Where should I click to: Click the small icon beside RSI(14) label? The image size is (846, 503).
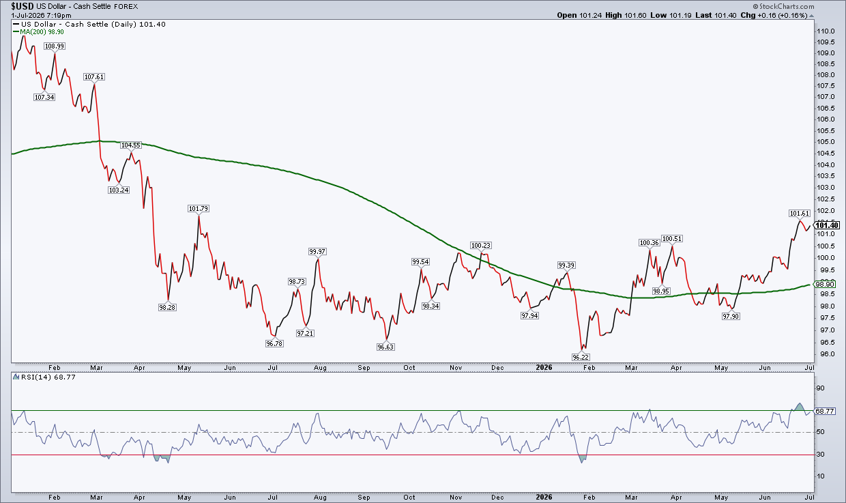click(16, 377)
